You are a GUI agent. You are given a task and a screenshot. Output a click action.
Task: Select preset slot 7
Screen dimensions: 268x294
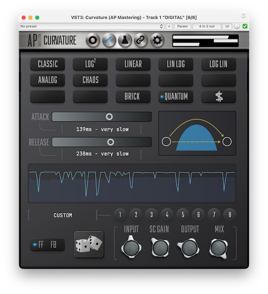tap(214, 214)
